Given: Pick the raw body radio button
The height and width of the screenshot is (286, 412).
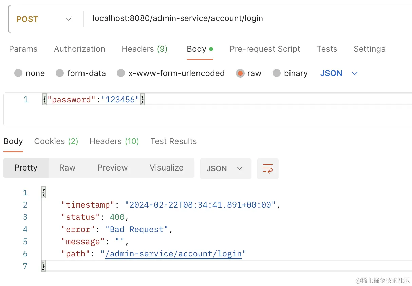Looking at the screenshot, I should (x=240, y=73).
